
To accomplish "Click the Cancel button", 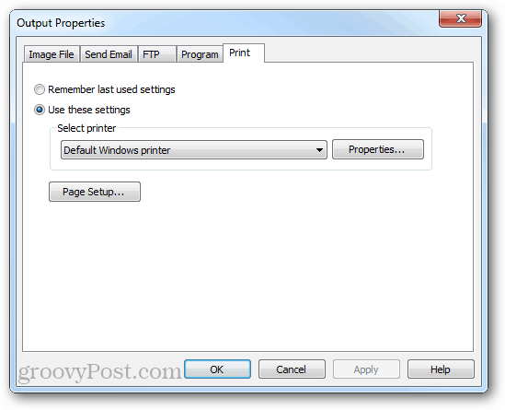I will tap(292, 369).
